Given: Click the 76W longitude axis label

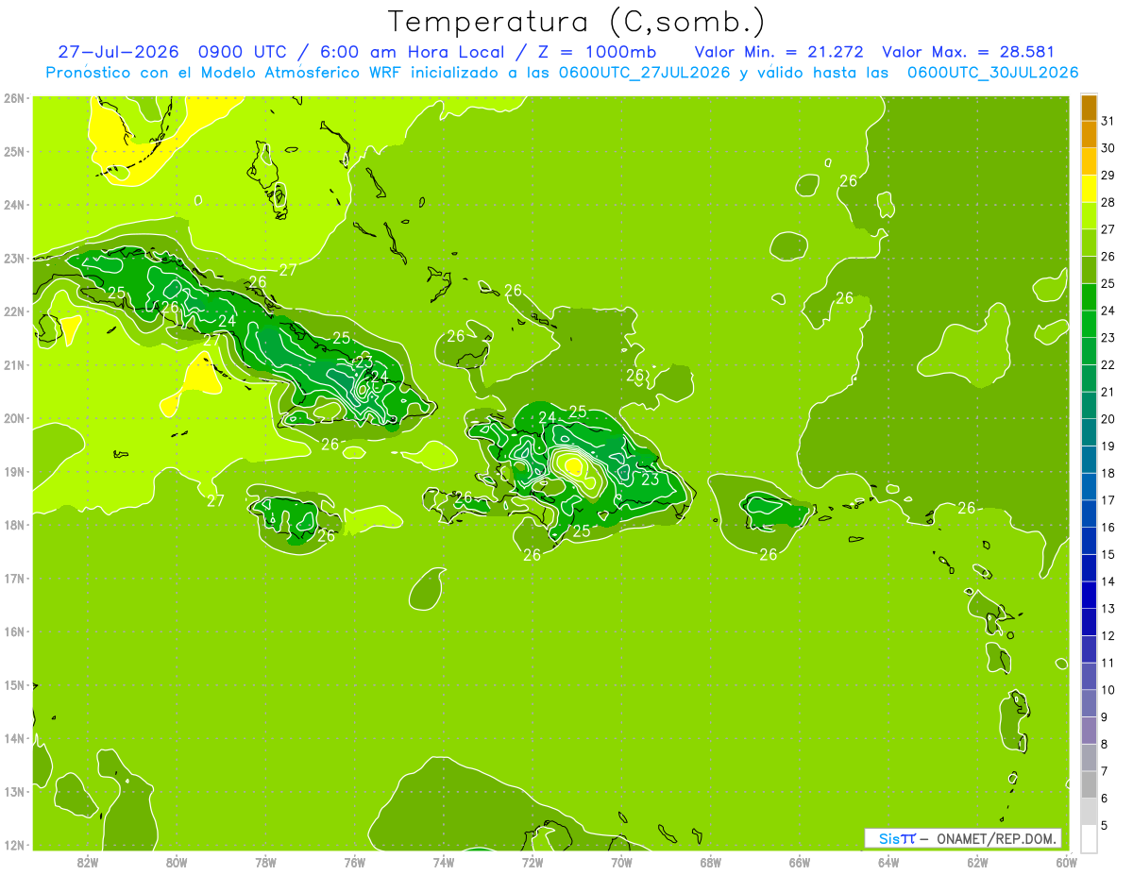Looking at the screenshot, I should click(355, 862).
